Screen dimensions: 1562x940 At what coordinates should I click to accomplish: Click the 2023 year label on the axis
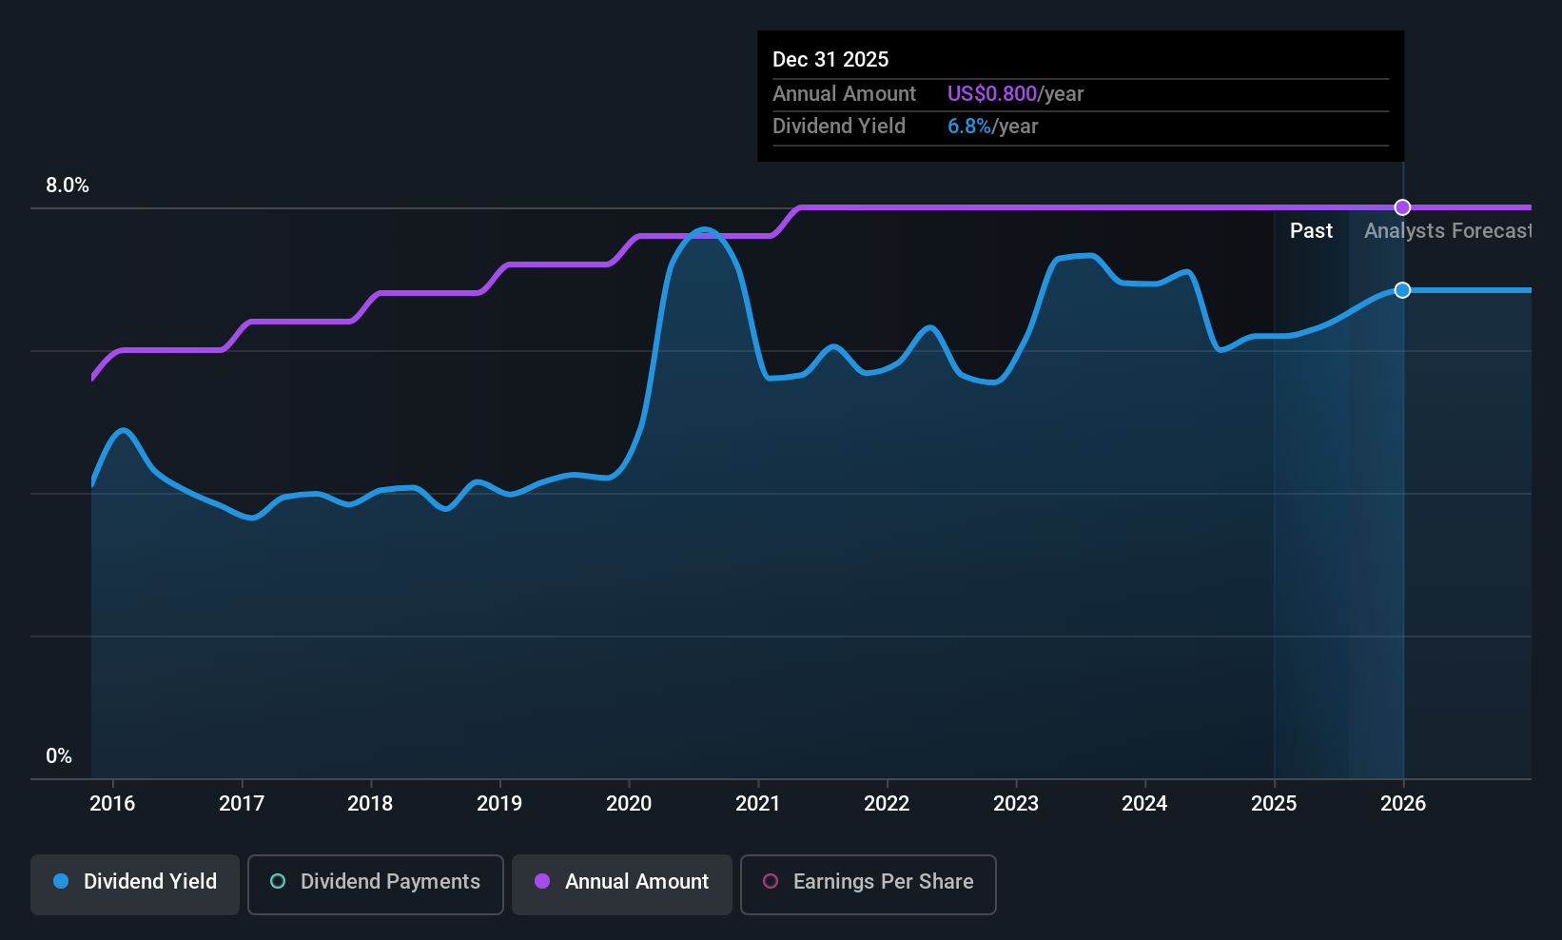[x=1016, y=804]
